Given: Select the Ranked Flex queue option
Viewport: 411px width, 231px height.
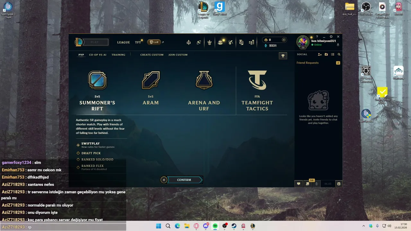Looking at the screenshot, I should pos(92,167).
